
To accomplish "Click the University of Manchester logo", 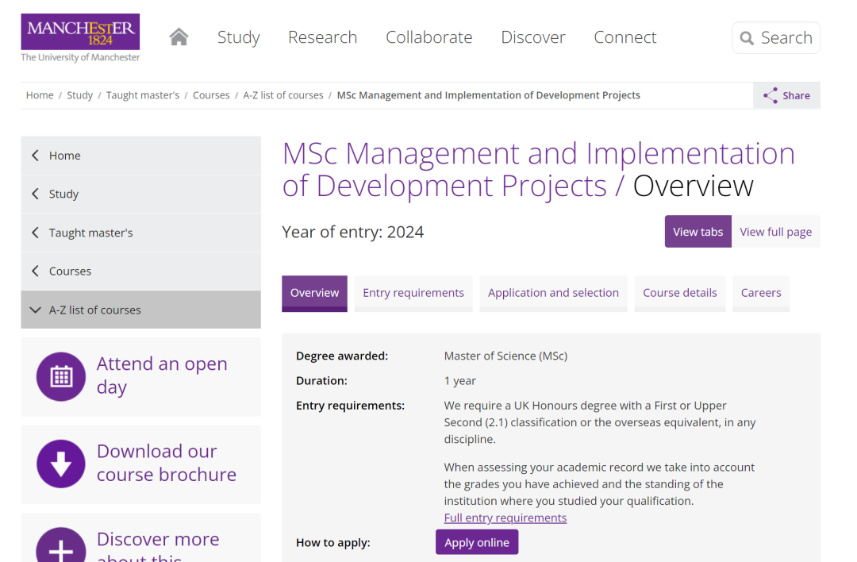I will pyautogui.click(x=80, y=38).
